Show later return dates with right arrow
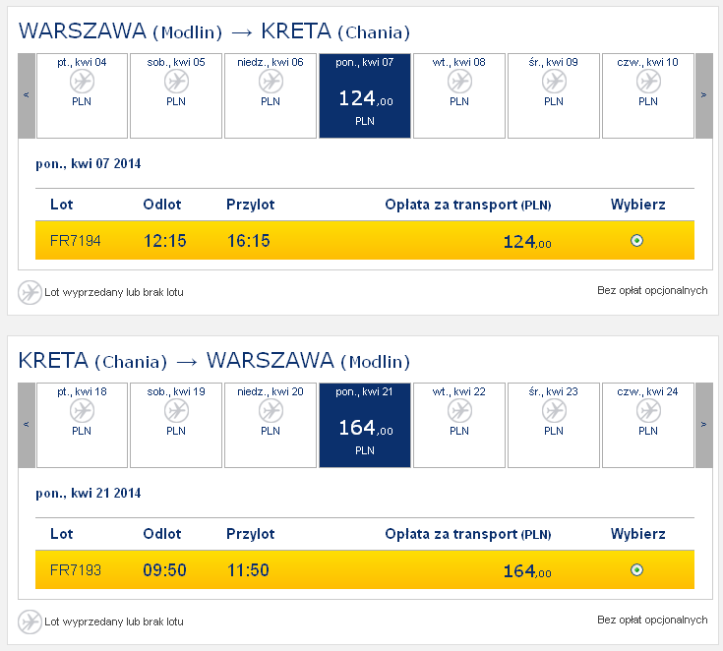 click(x=703, y=425)
